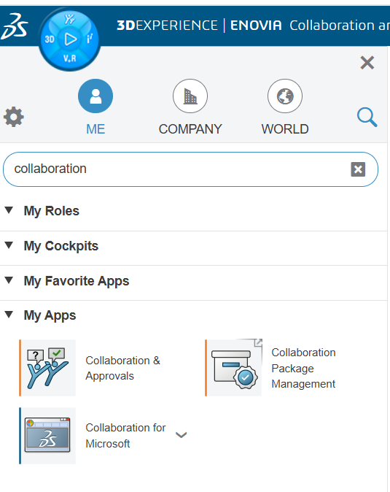
Task: Collapse the My Roles section
Action: tap(9, 210)
